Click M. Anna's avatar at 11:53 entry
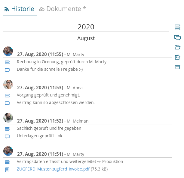The height and width of the screenshot is (178, 184). pyautogui.click(x=8, y=85)
